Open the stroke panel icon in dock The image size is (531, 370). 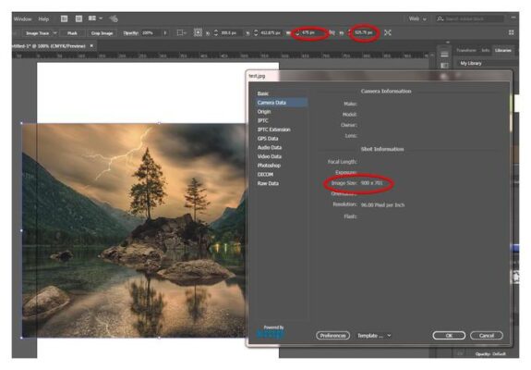click(x=444, y=55)
